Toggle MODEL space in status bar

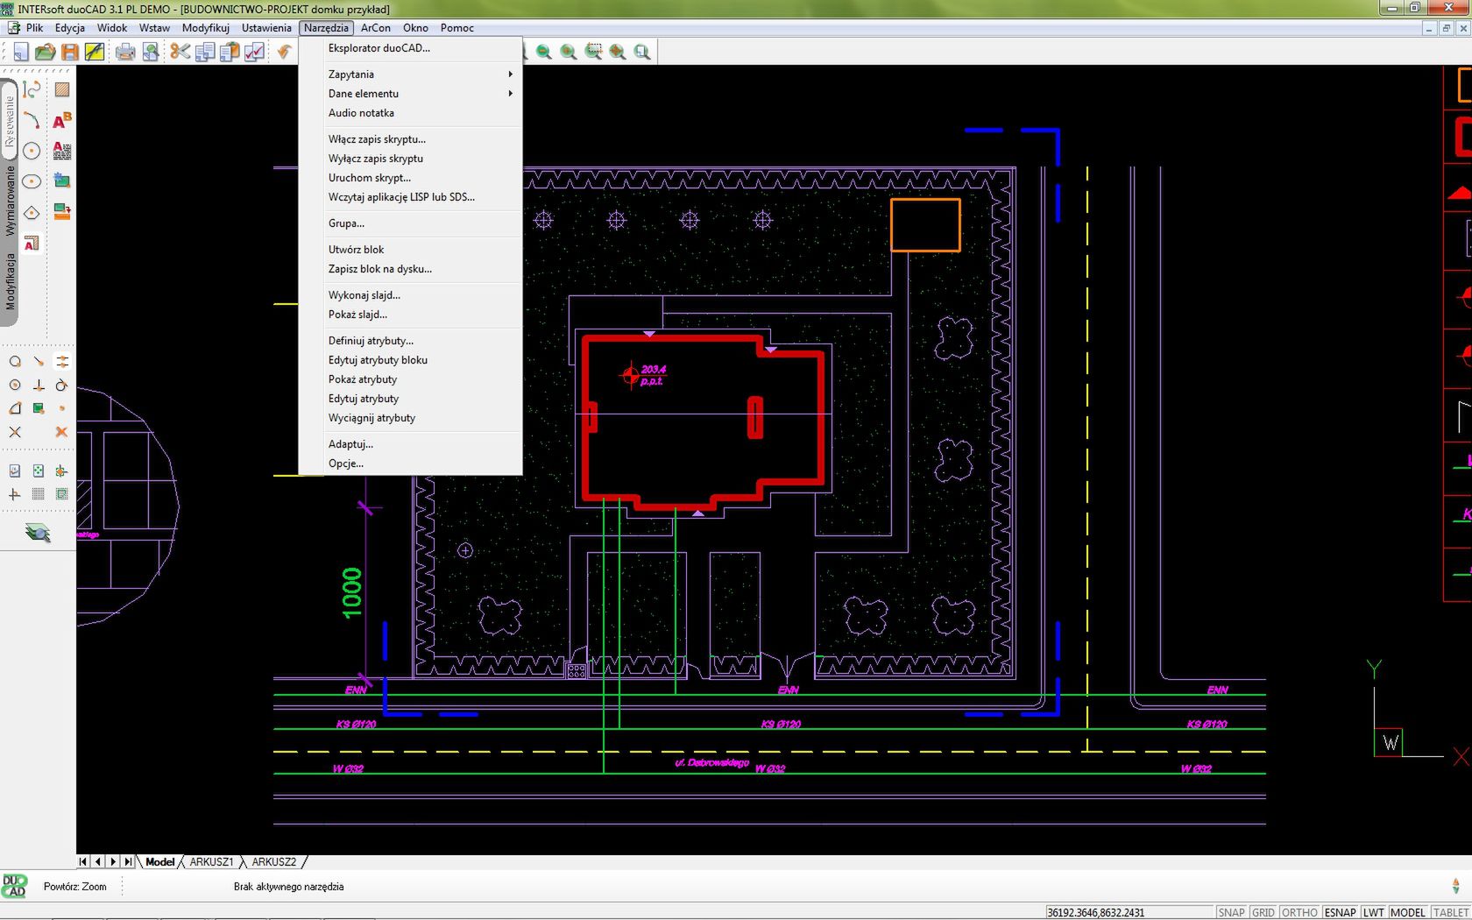1408,912
